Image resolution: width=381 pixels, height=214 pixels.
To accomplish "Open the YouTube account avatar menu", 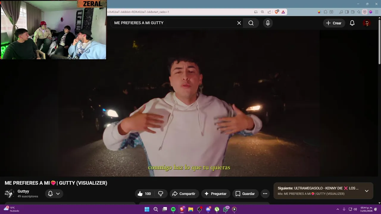I will point(367,23).
